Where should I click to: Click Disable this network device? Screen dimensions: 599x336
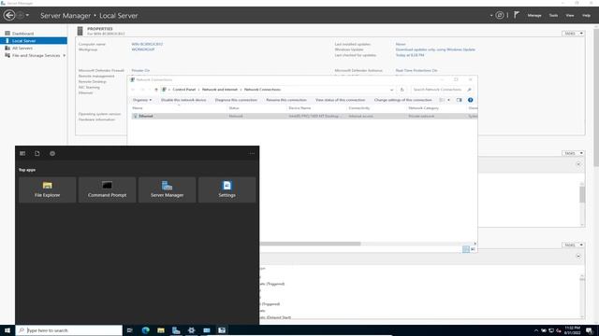pyautogui.click(x=183, y=100)
